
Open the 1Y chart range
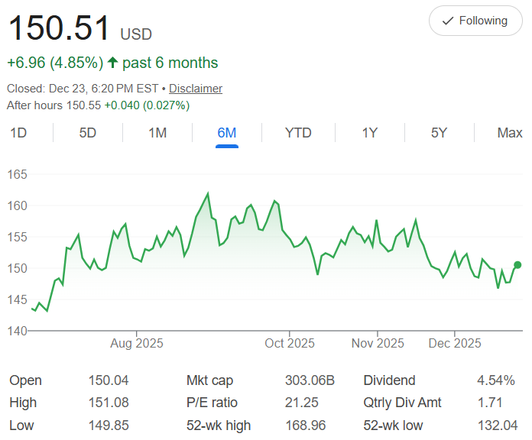(370, 133)
